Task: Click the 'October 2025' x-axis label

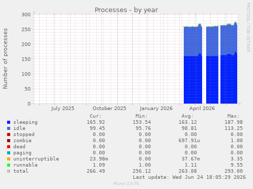Action: (109, 109)
